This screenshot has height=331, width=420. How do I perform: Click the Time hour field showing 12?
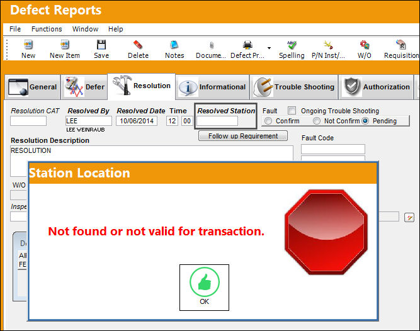172,121
